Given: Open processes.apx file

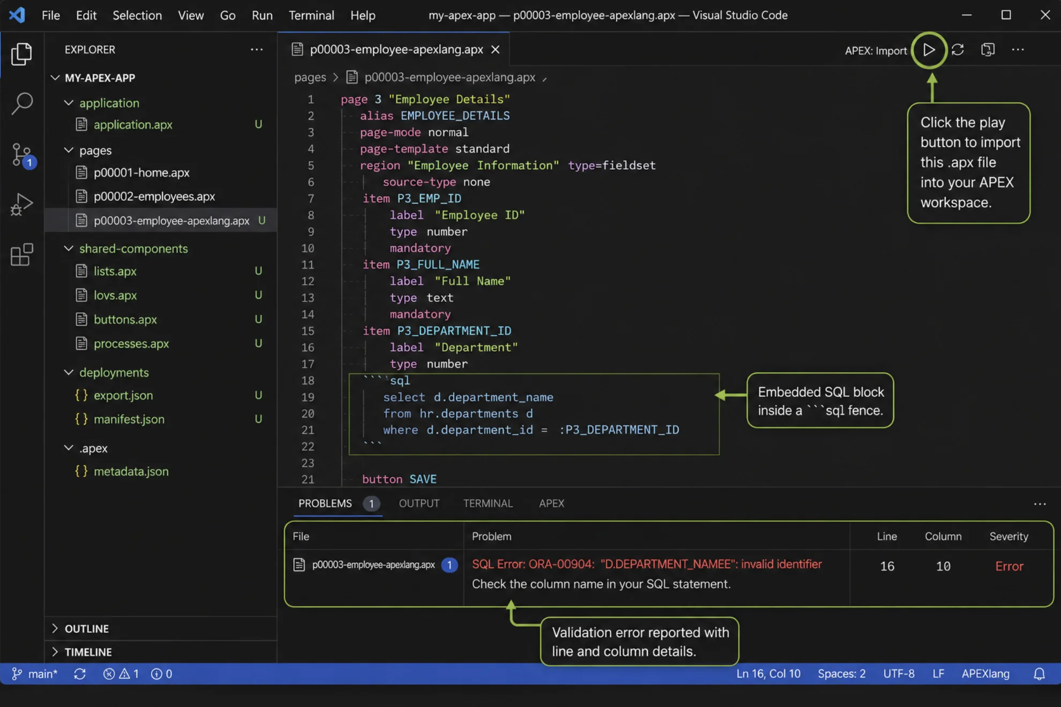Looking at the screenshot, I should point(131,343).
